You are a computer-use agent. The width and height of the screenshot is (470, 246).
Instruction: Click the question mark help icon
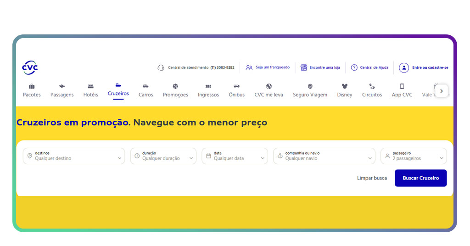pos(354,67)
